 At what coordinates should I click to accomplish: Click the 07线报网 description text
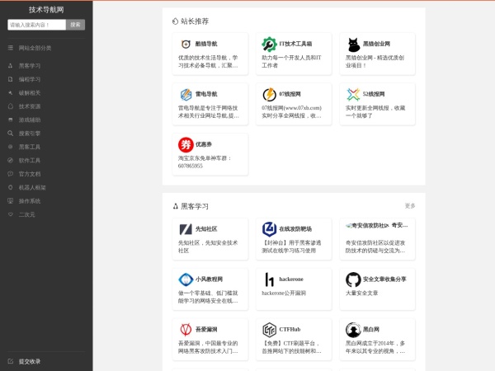[x=292, y=111]
